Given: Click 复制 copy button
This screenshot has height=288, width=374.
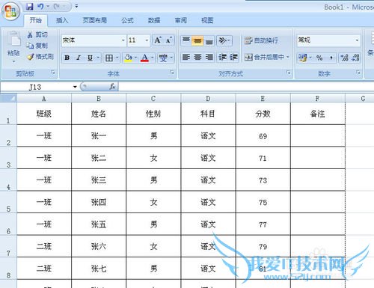Looking at the screenshot, I should 37,46.
